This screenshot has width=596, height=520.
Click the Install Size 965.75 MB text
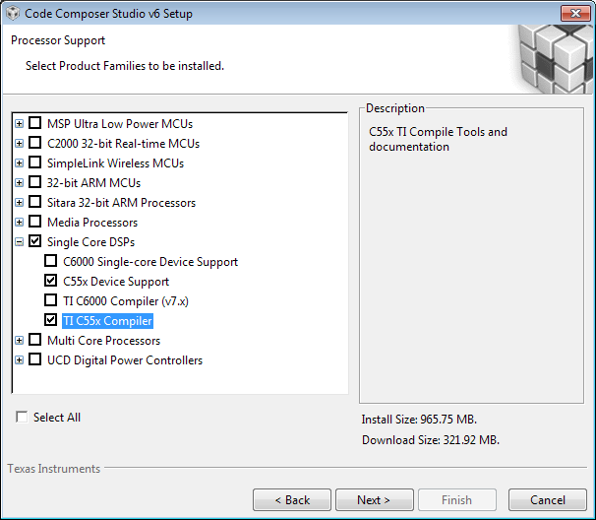coord(419,420)
